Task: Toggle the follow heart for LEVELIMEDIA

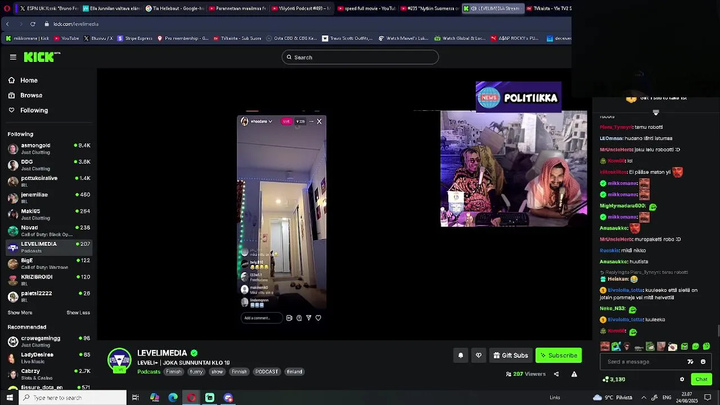Action: point(479,355)
